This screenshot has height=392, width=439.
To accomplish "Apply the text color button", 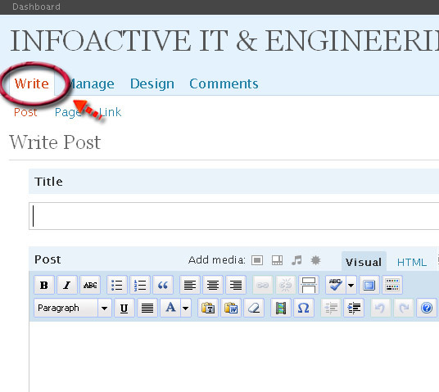I will point(170,308).
